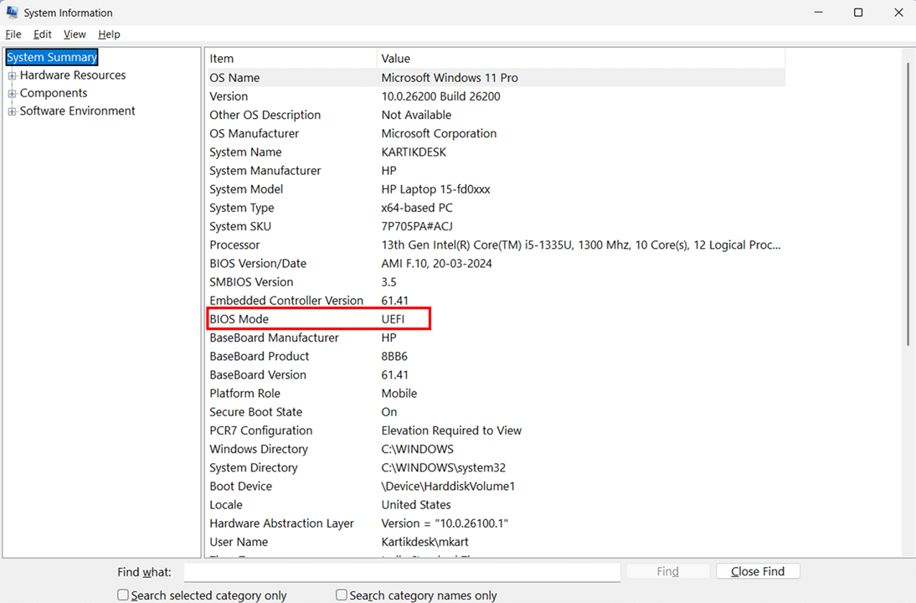Enable Search selected category only checkbox
Image resolution: width=916 pixels, height=603 pixels.
click(x=123, y=595)
